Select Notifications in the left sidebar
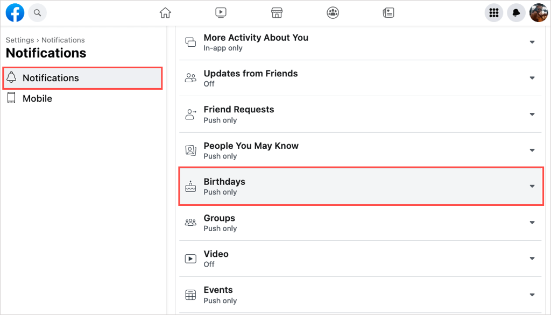Viewport: 551px width, 315px height. [51, 78]
